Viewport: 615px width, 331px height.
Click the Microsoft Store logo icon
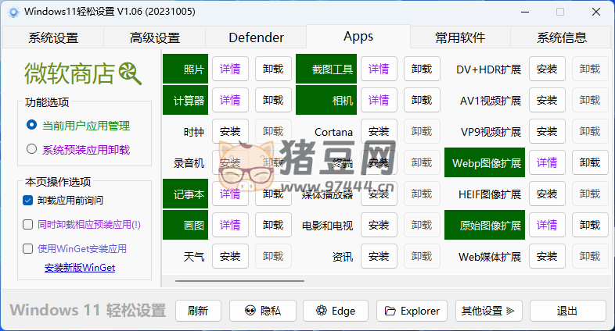point(131,74)
